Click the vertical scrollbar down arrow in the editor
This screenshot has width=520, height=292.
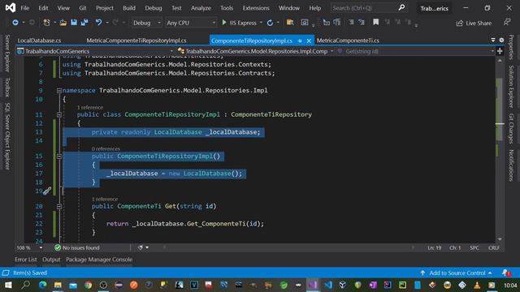[x=500, y=238]
